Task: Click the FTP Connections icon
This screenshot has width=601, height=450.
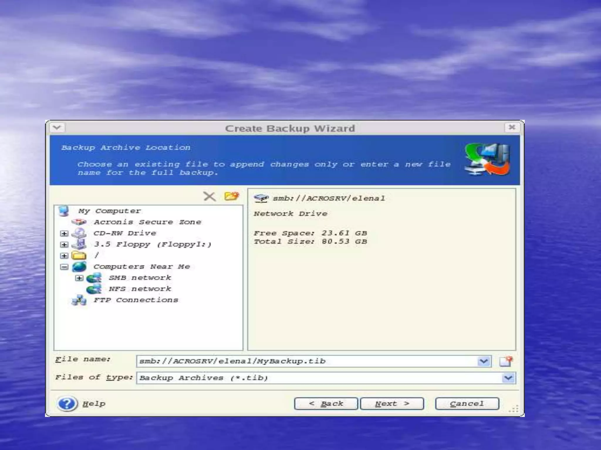Action: [79, 300]
